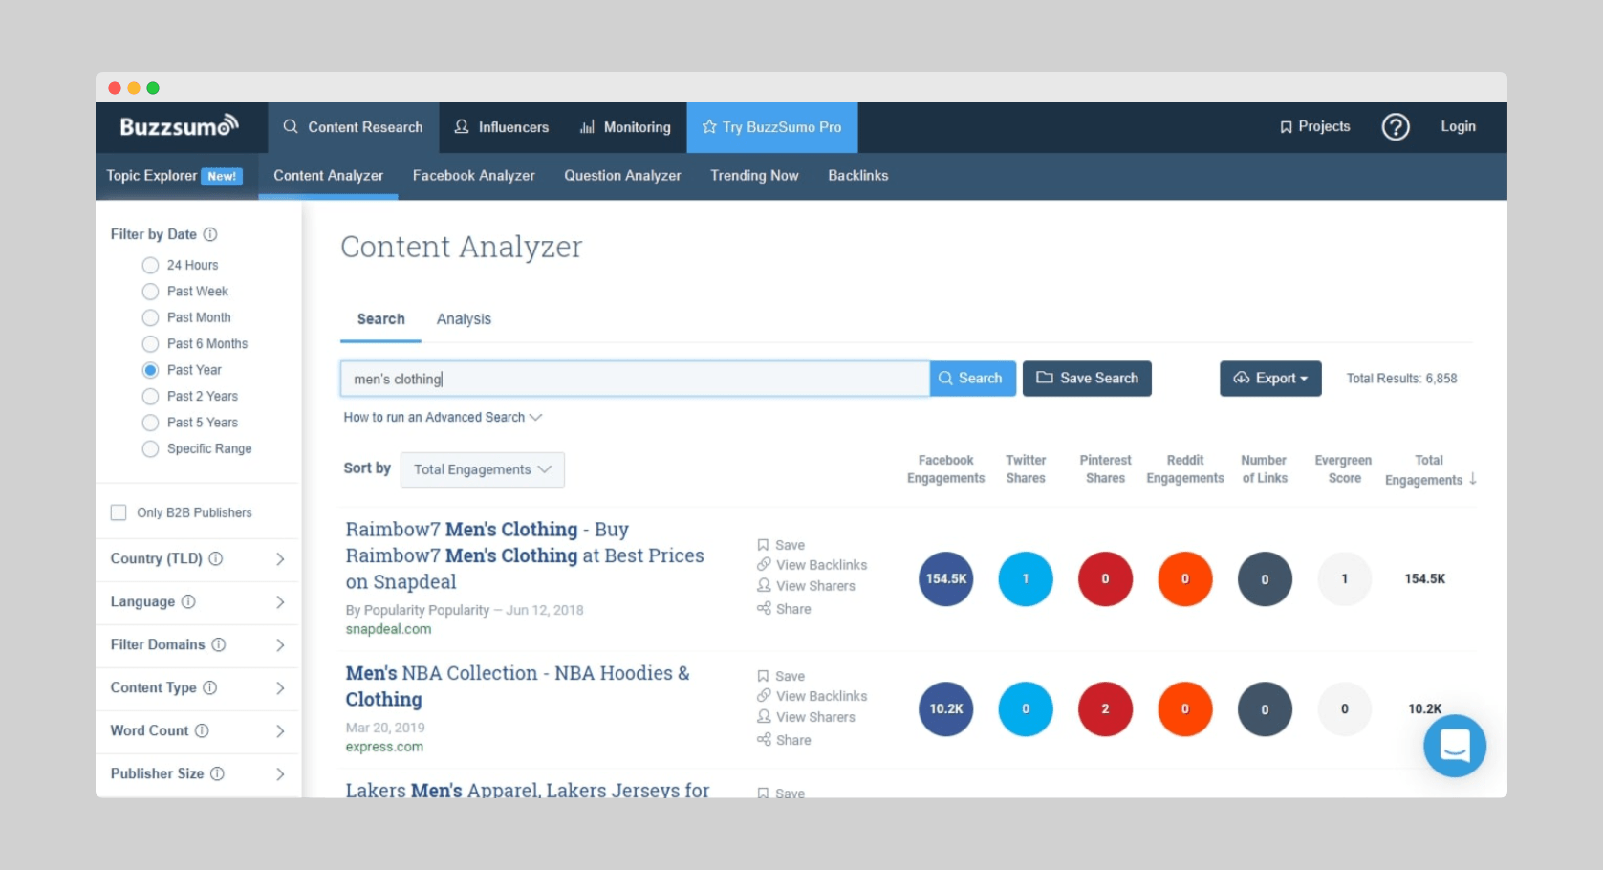Click the Word Count info icon
This screenshot has height=870, width=1603.
pyautogui.click(x=202, y=730)
